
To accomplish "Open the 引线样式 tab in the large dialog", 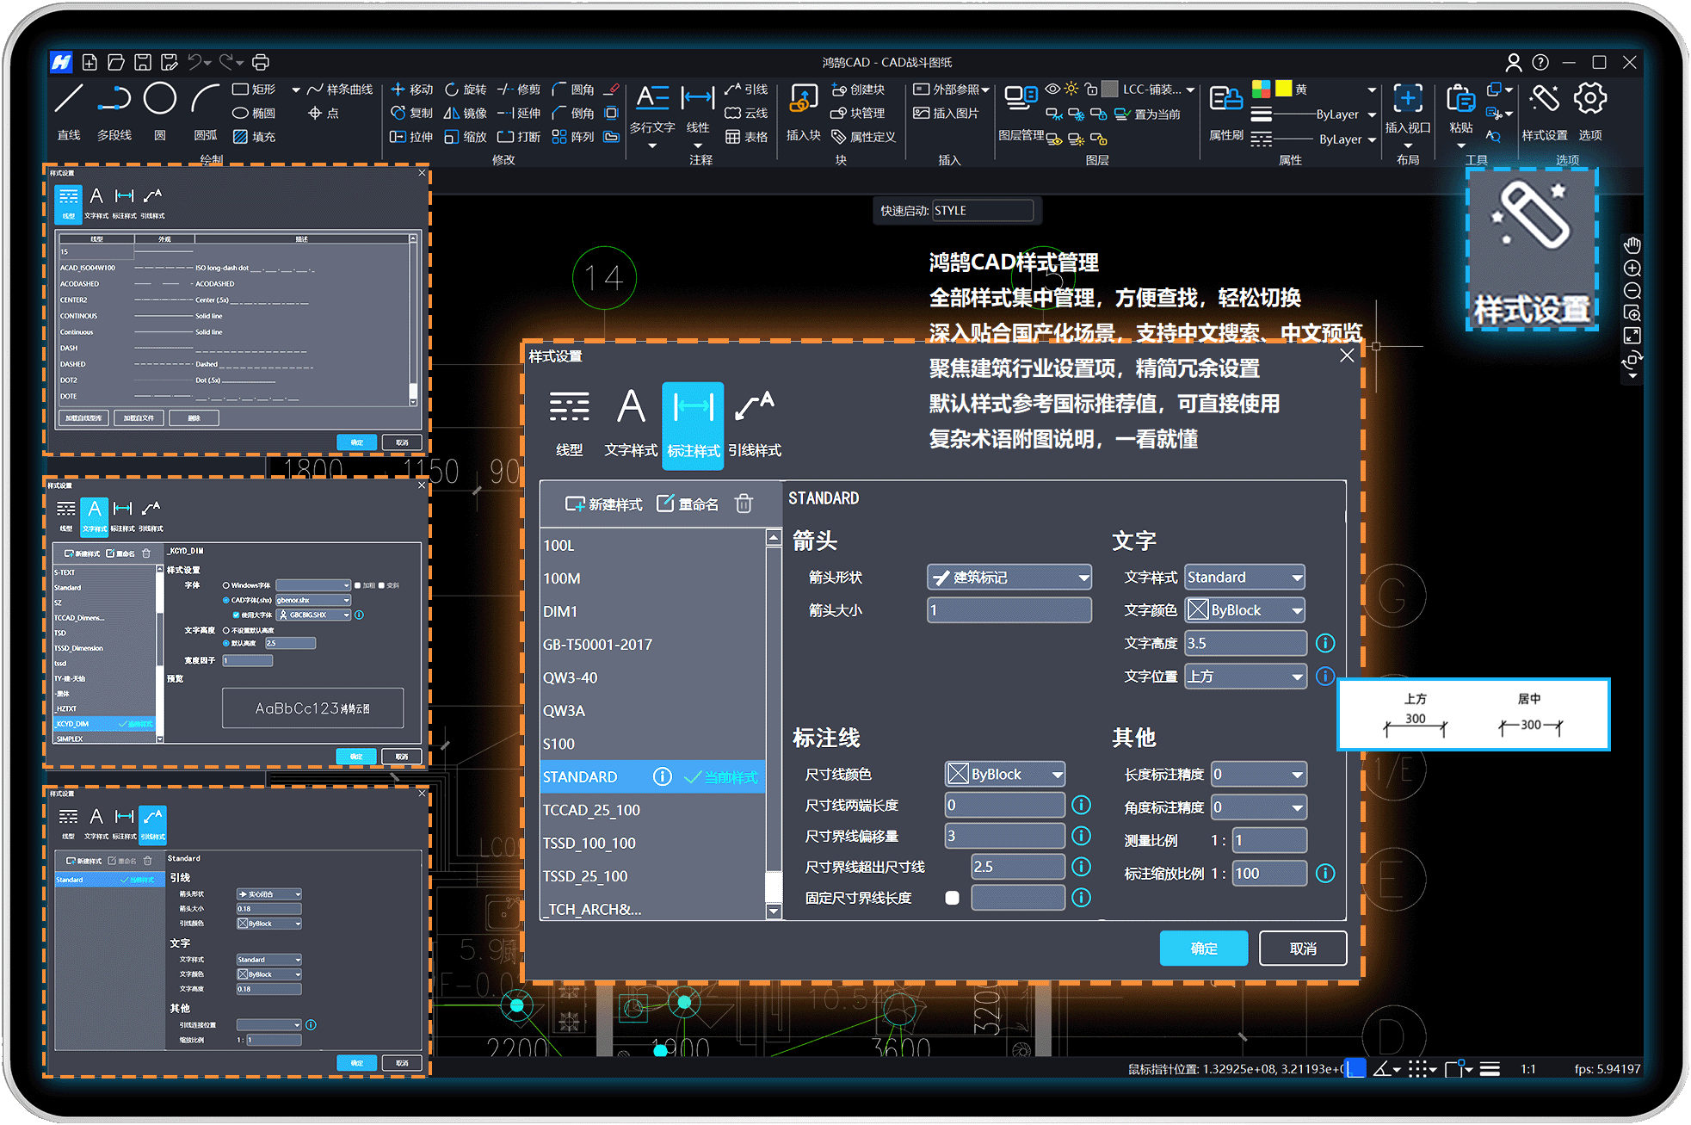I will [x=755, y=424].
